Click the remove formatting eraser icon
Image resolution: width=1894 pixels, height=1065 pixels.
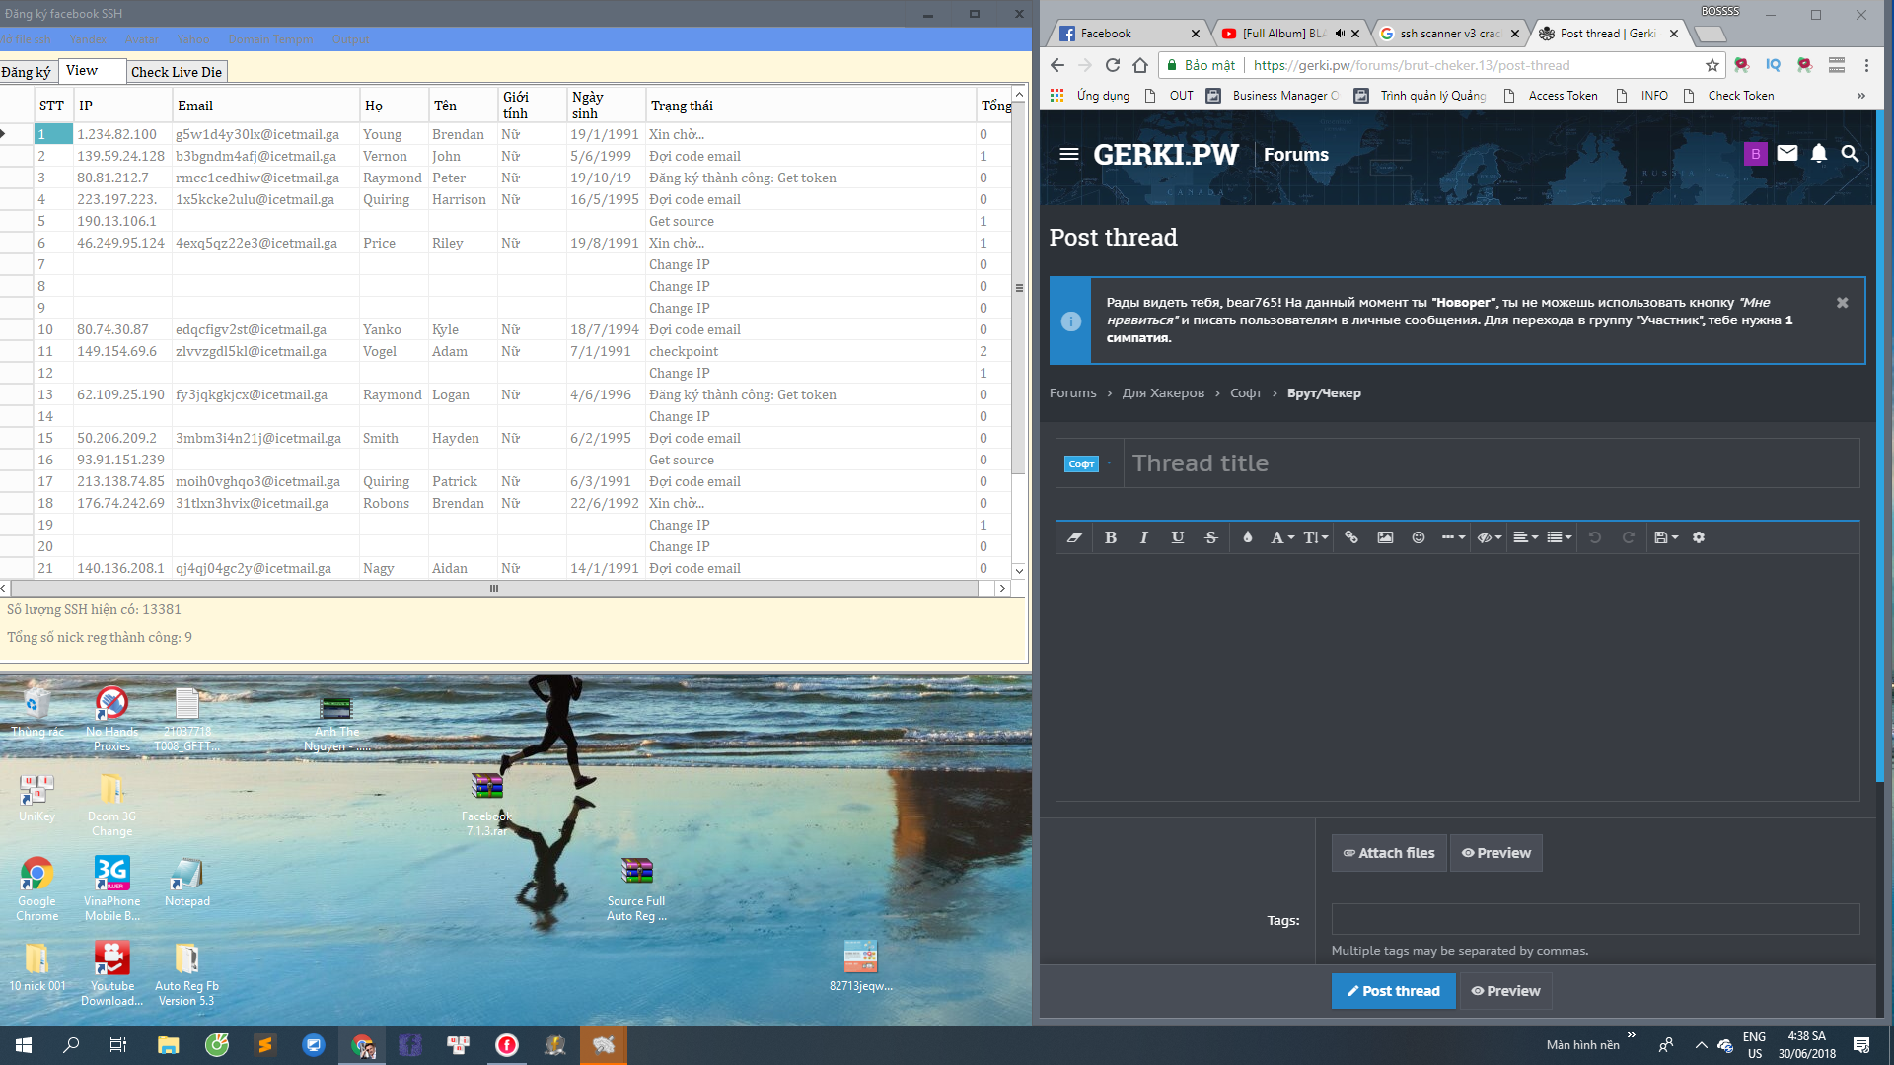tap(1075, 537)
